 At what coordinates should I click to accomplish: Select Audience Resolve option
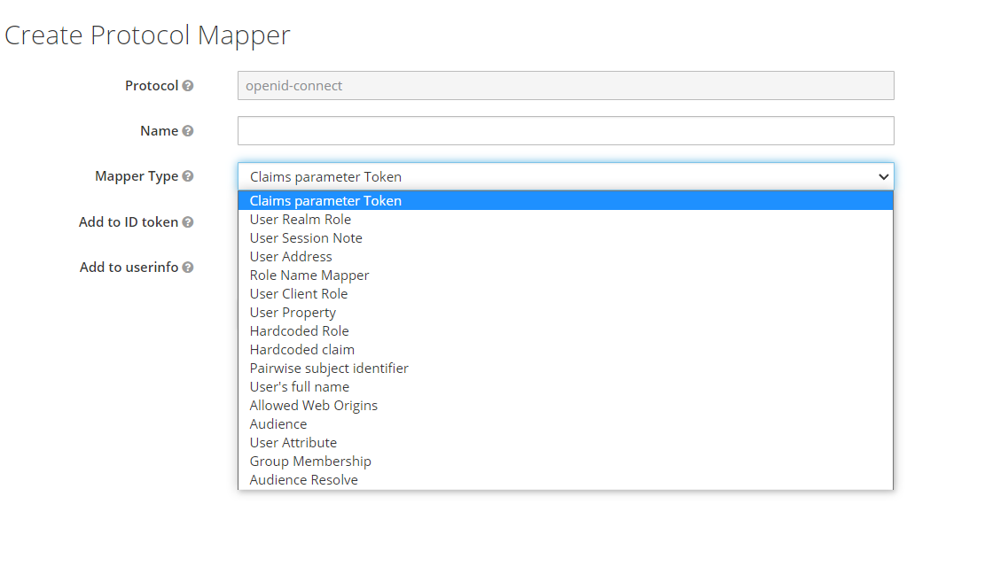coord(566,479)
